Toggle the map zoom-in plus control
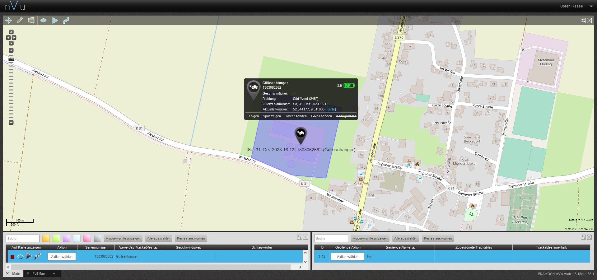The height and width of the screenshot is (280, 597). [x=11, y=50]
